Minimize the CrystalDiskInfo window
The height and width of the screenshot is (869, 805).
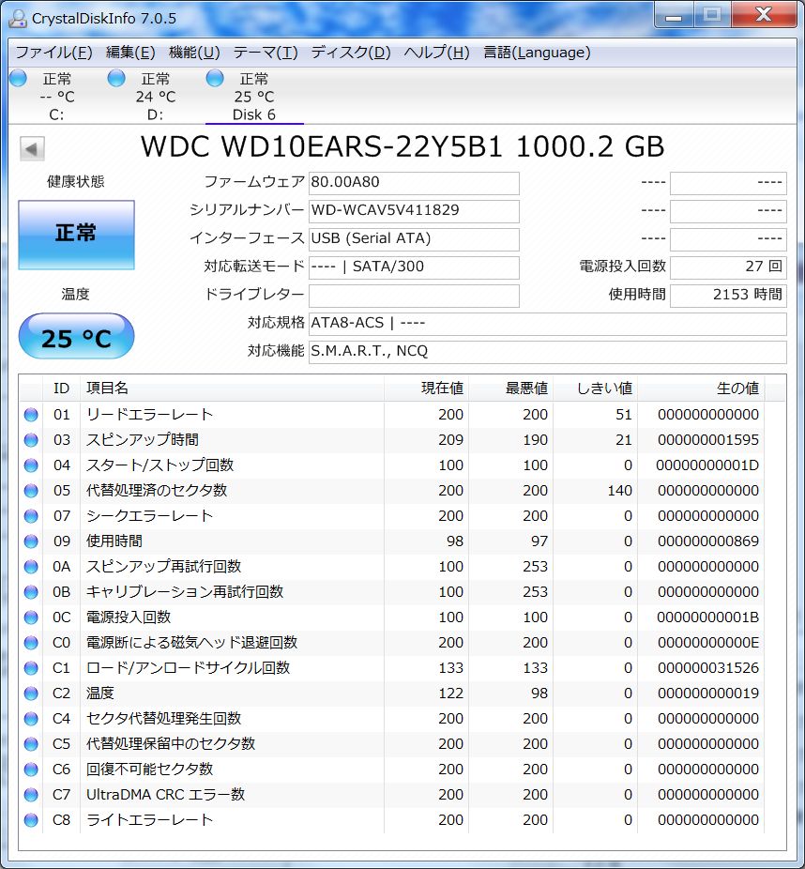(674, 15)
